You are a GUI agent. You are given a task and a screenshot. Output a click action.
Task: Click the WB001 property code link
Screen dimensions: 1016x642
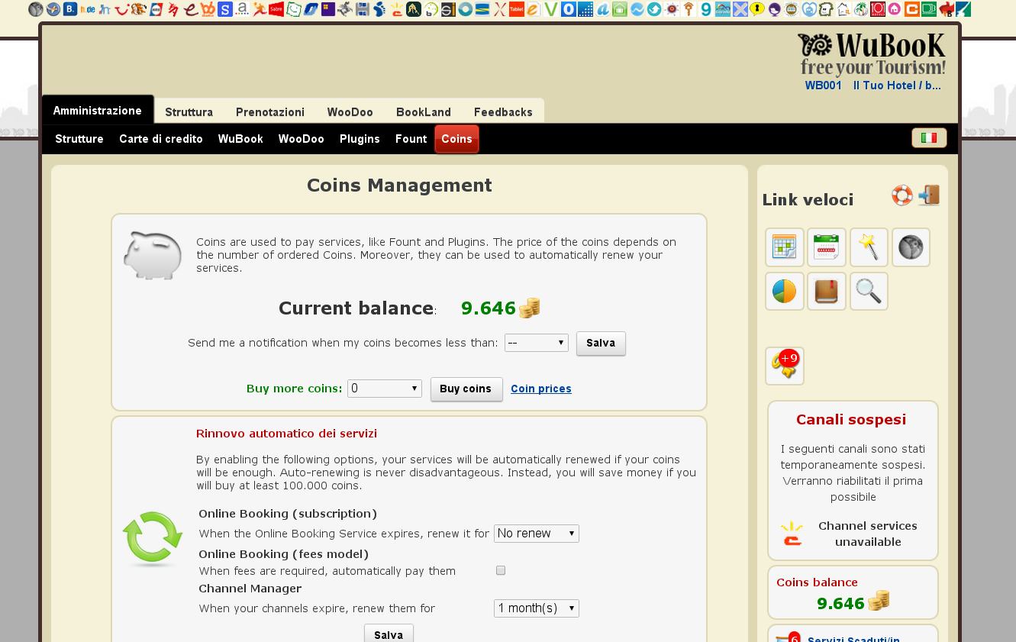point(823,85)
